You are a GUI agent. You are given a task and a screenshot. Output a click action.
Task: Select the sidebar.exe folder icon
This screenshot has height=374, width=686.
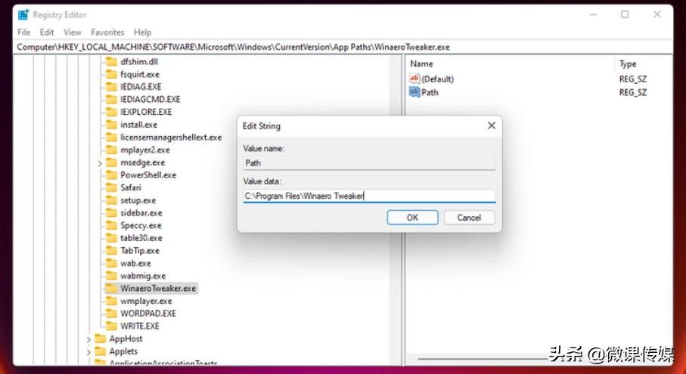tap(112, 213)
